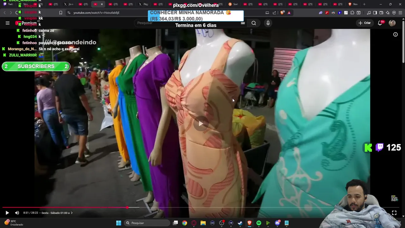Open the Extensions puzzle-piece menu
Screen dimensions: 405x228
[x=352, y=13]
